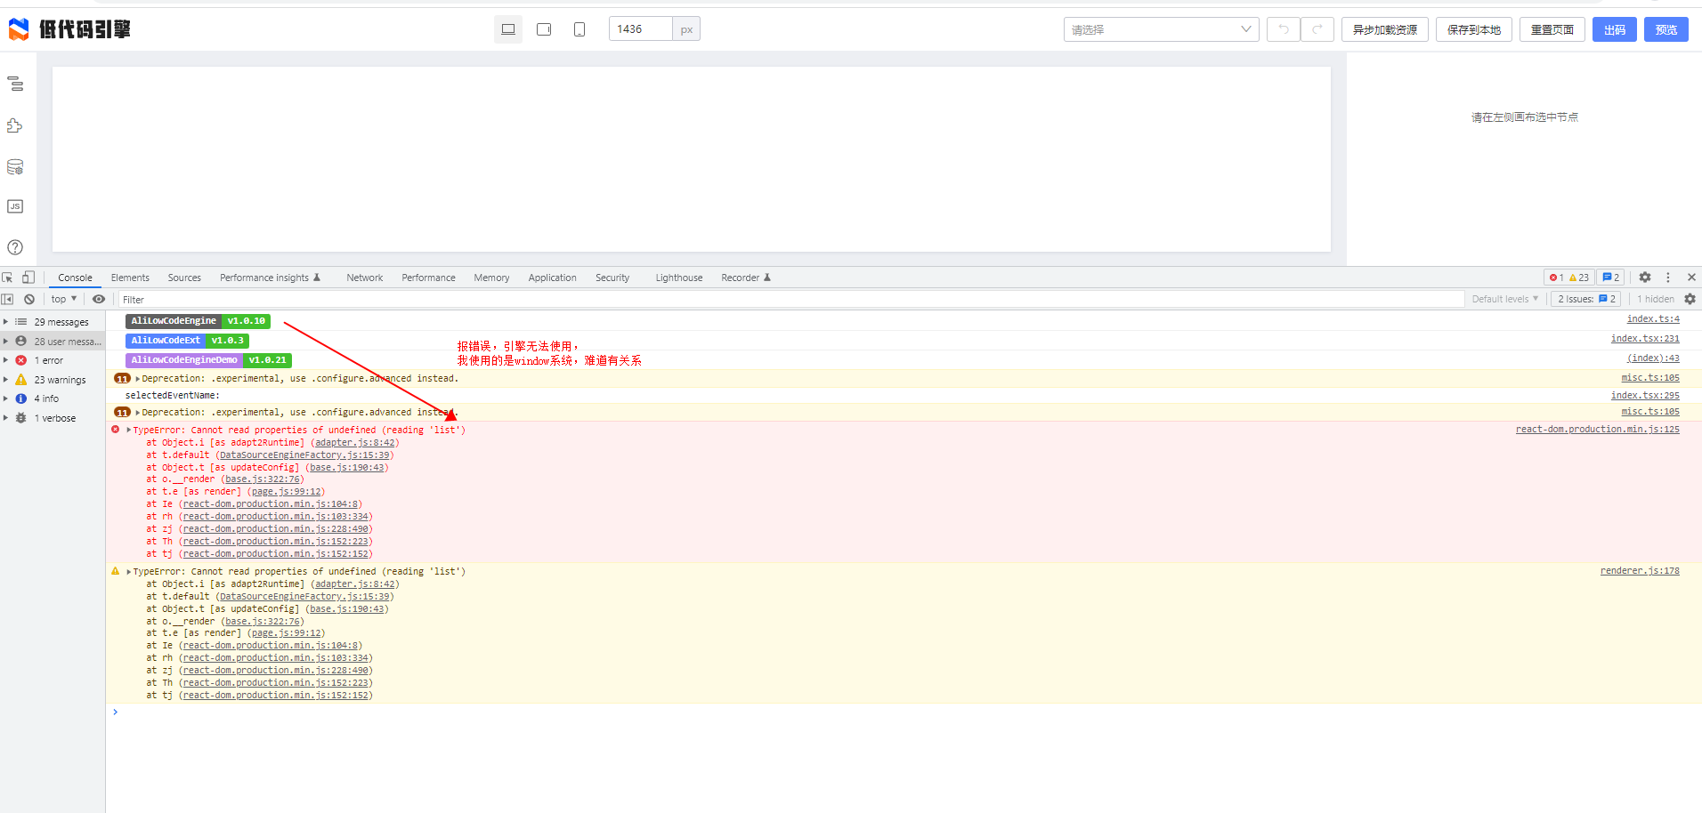Switch to the Sources tab

(184, 278)
